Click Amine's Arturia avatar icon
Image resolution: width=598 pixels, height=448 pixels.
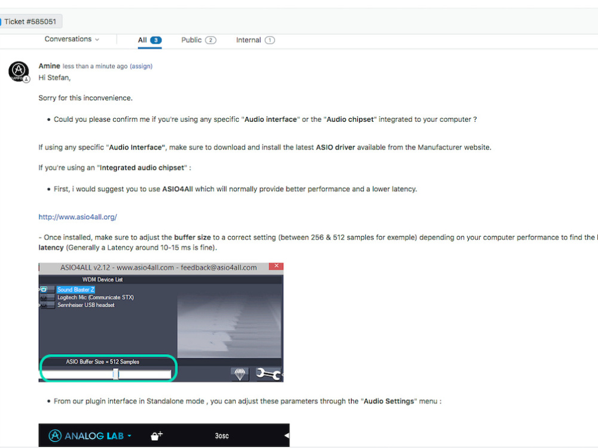(19, 71)
